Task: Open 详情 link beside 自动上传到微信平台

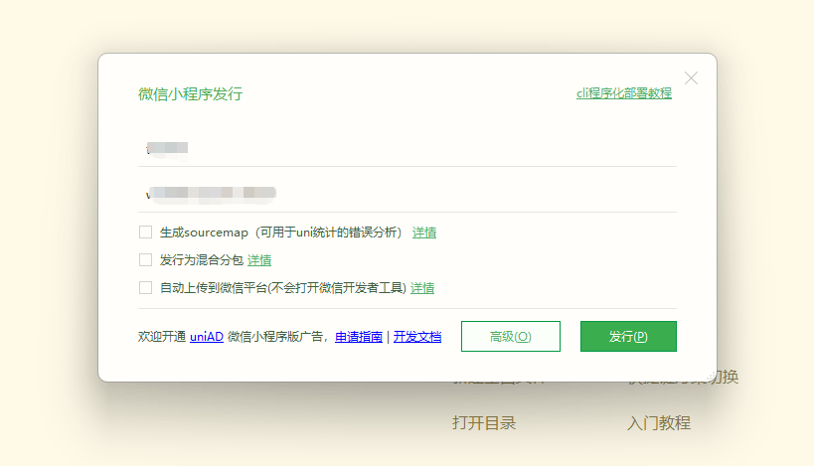Action: point(422,288)
